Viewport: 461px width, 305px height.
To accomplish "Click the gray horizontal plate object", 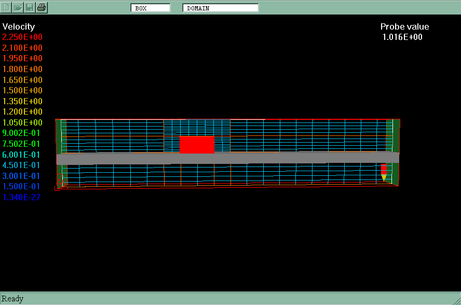I will (228, 158).
